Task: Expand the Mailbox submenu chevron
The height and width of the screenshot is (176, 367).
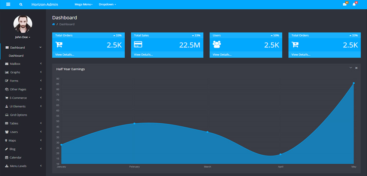Action: (41, 64)
